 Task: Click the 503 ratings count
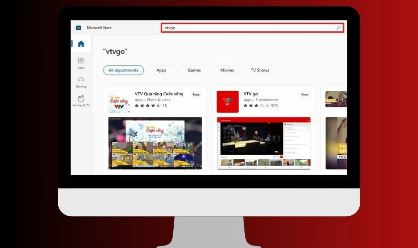pos(274,106)
